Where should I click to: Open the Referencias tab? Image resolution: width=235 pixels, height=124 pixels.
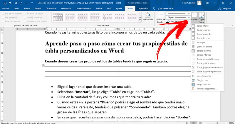pyautogui.click(x=66, y=9)
